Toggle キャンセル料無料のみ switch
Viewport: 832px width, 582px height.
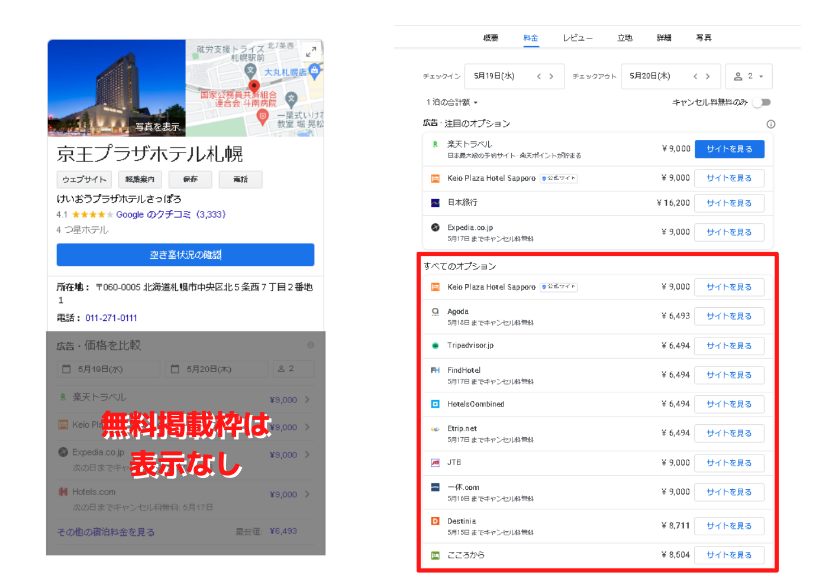pos(762,102)
